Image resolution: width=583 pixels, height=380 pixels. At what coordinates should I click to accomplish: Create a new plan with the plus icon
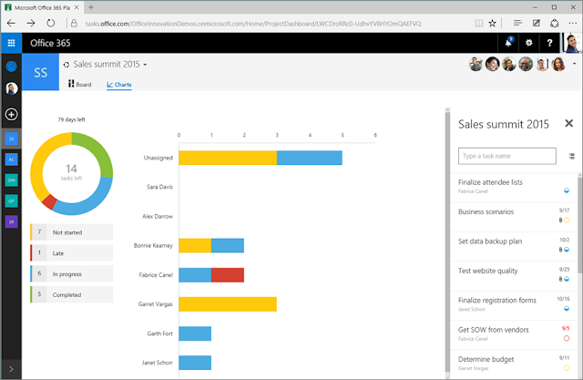click(11, 114)
